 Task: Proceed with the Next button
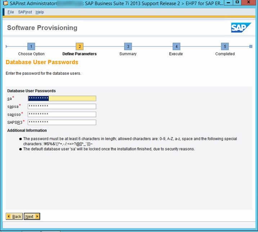32,217
